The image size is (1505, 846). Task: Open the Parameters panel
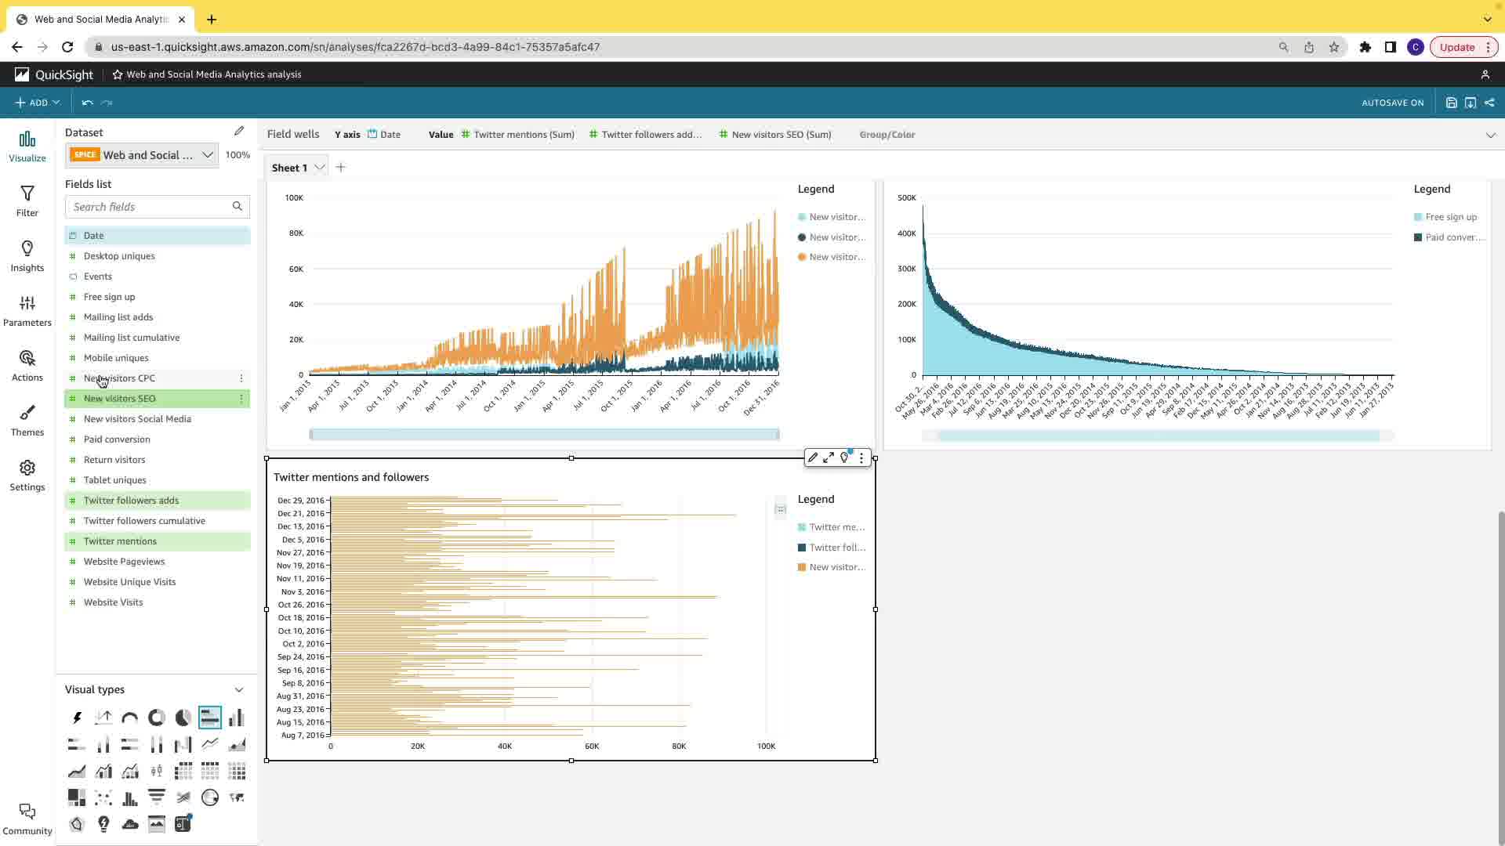27,310
